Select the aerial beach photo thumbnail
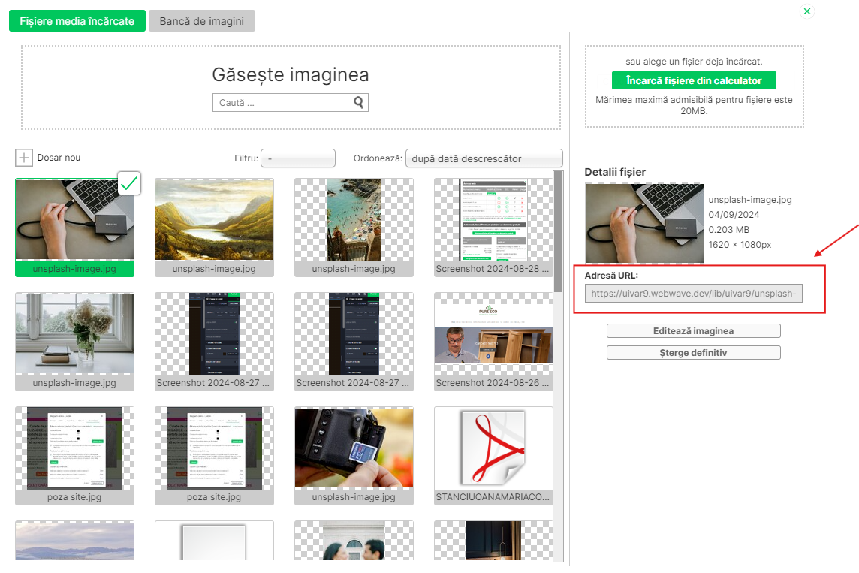Viewport: 859px width, 573px height. tap(354, 219)
